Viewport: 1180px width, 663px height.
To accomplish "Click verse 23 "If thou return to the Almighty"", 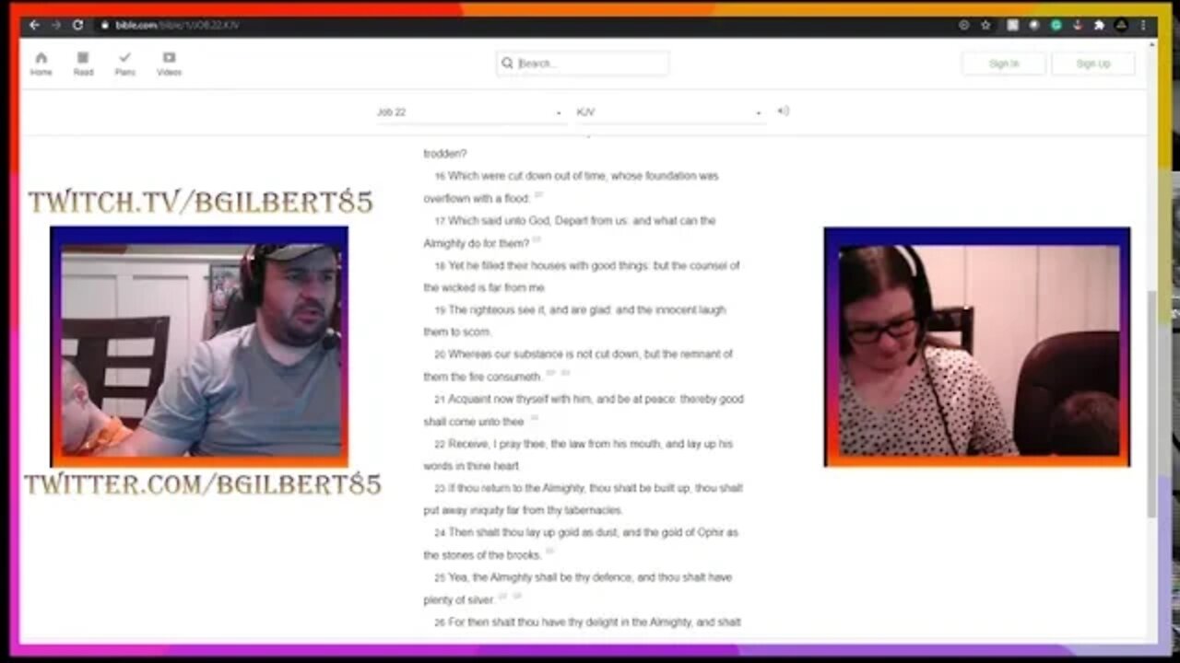I will (583, 499).
